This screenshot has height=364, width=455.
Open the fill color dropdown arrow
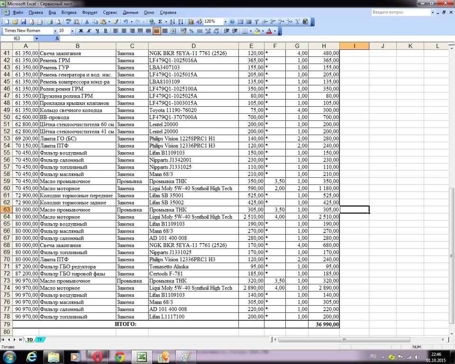pos(263,31)
